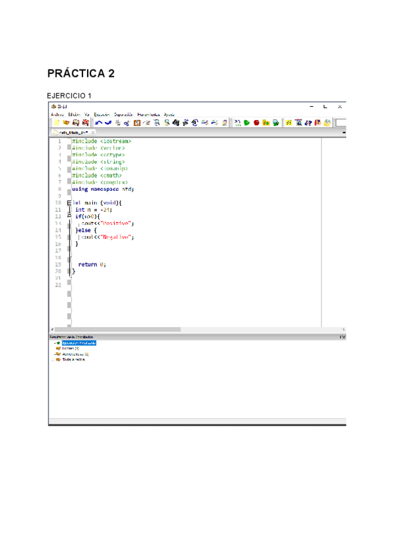This screenshot has height=556, width=393.
Task: Click the Toda la salida item
Action: point(73,359)
